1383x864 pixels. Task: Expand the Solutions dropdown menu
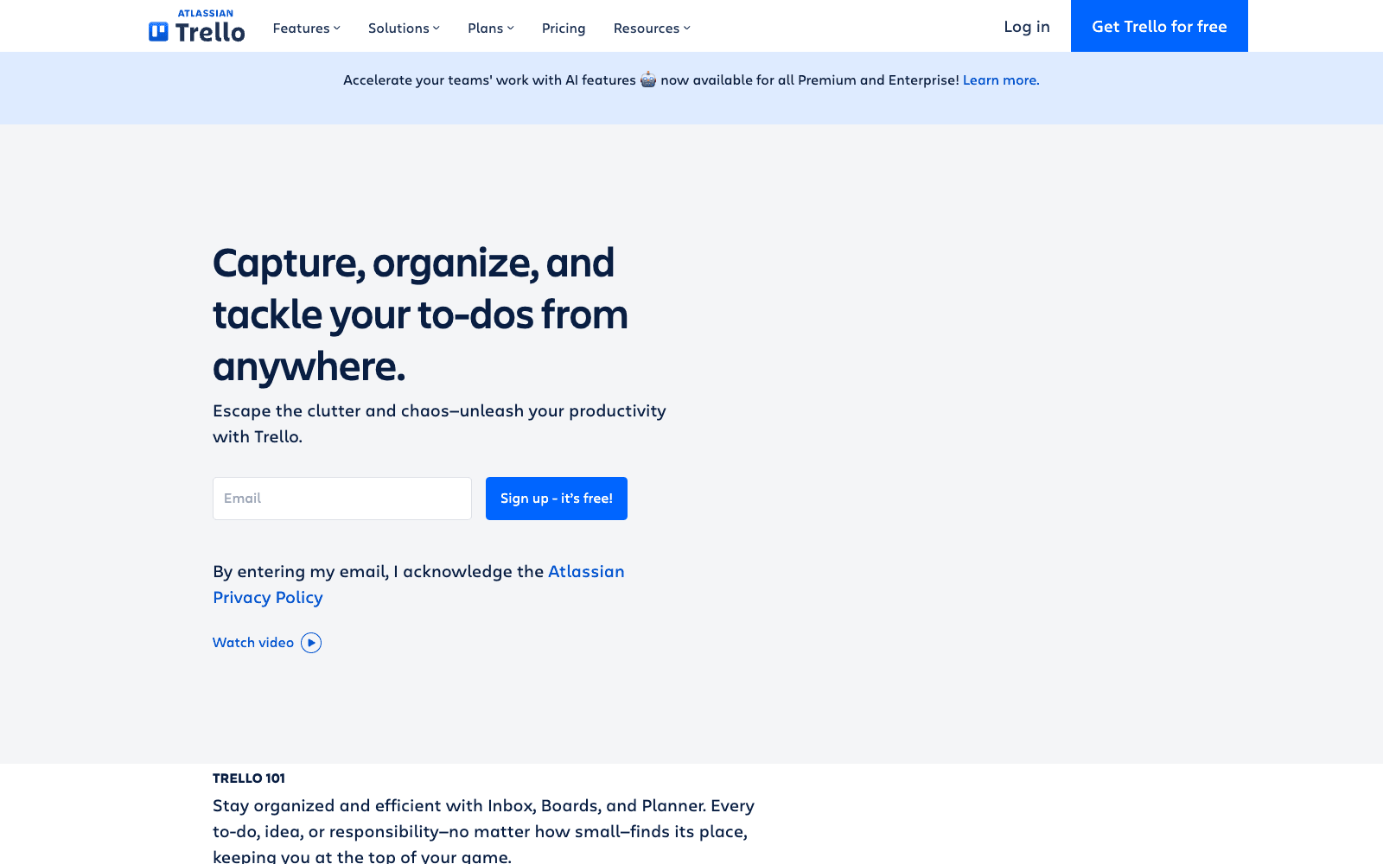click(x=404, y=29)
